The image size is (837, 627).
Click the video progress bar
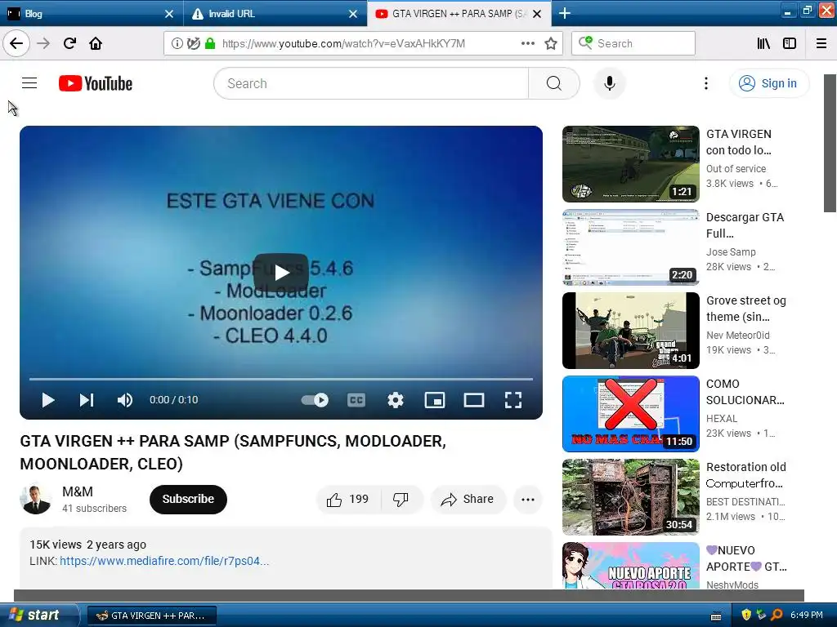tap(281, 379)
